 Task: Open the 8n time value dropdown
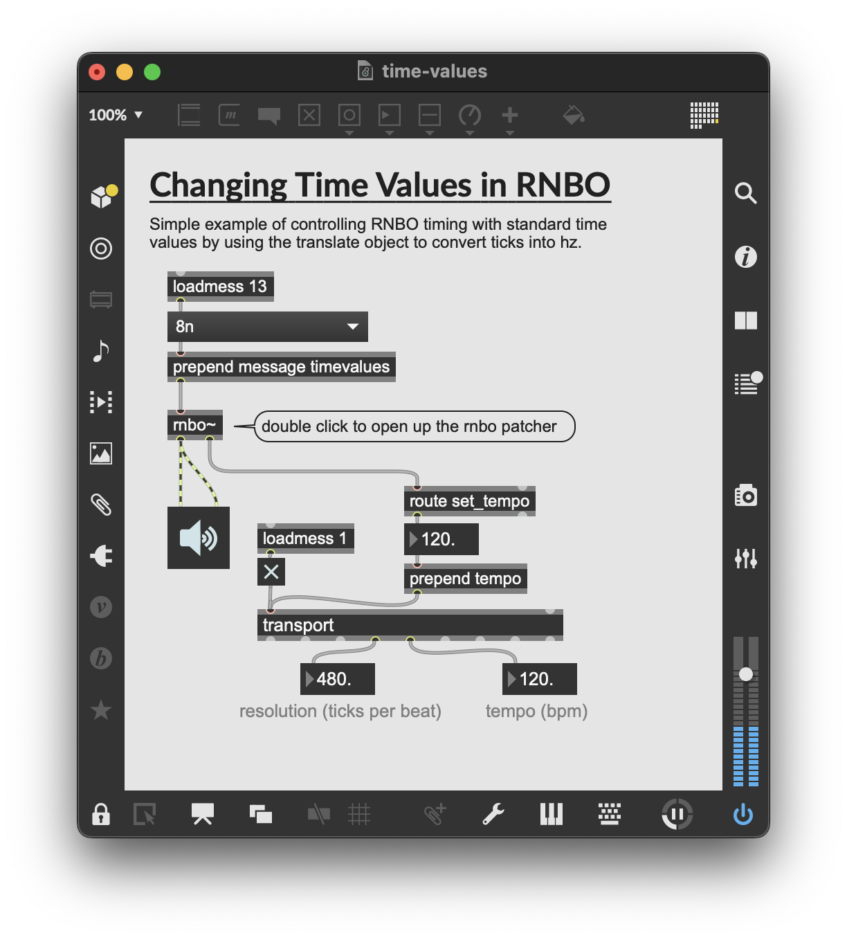click(268, 326)
